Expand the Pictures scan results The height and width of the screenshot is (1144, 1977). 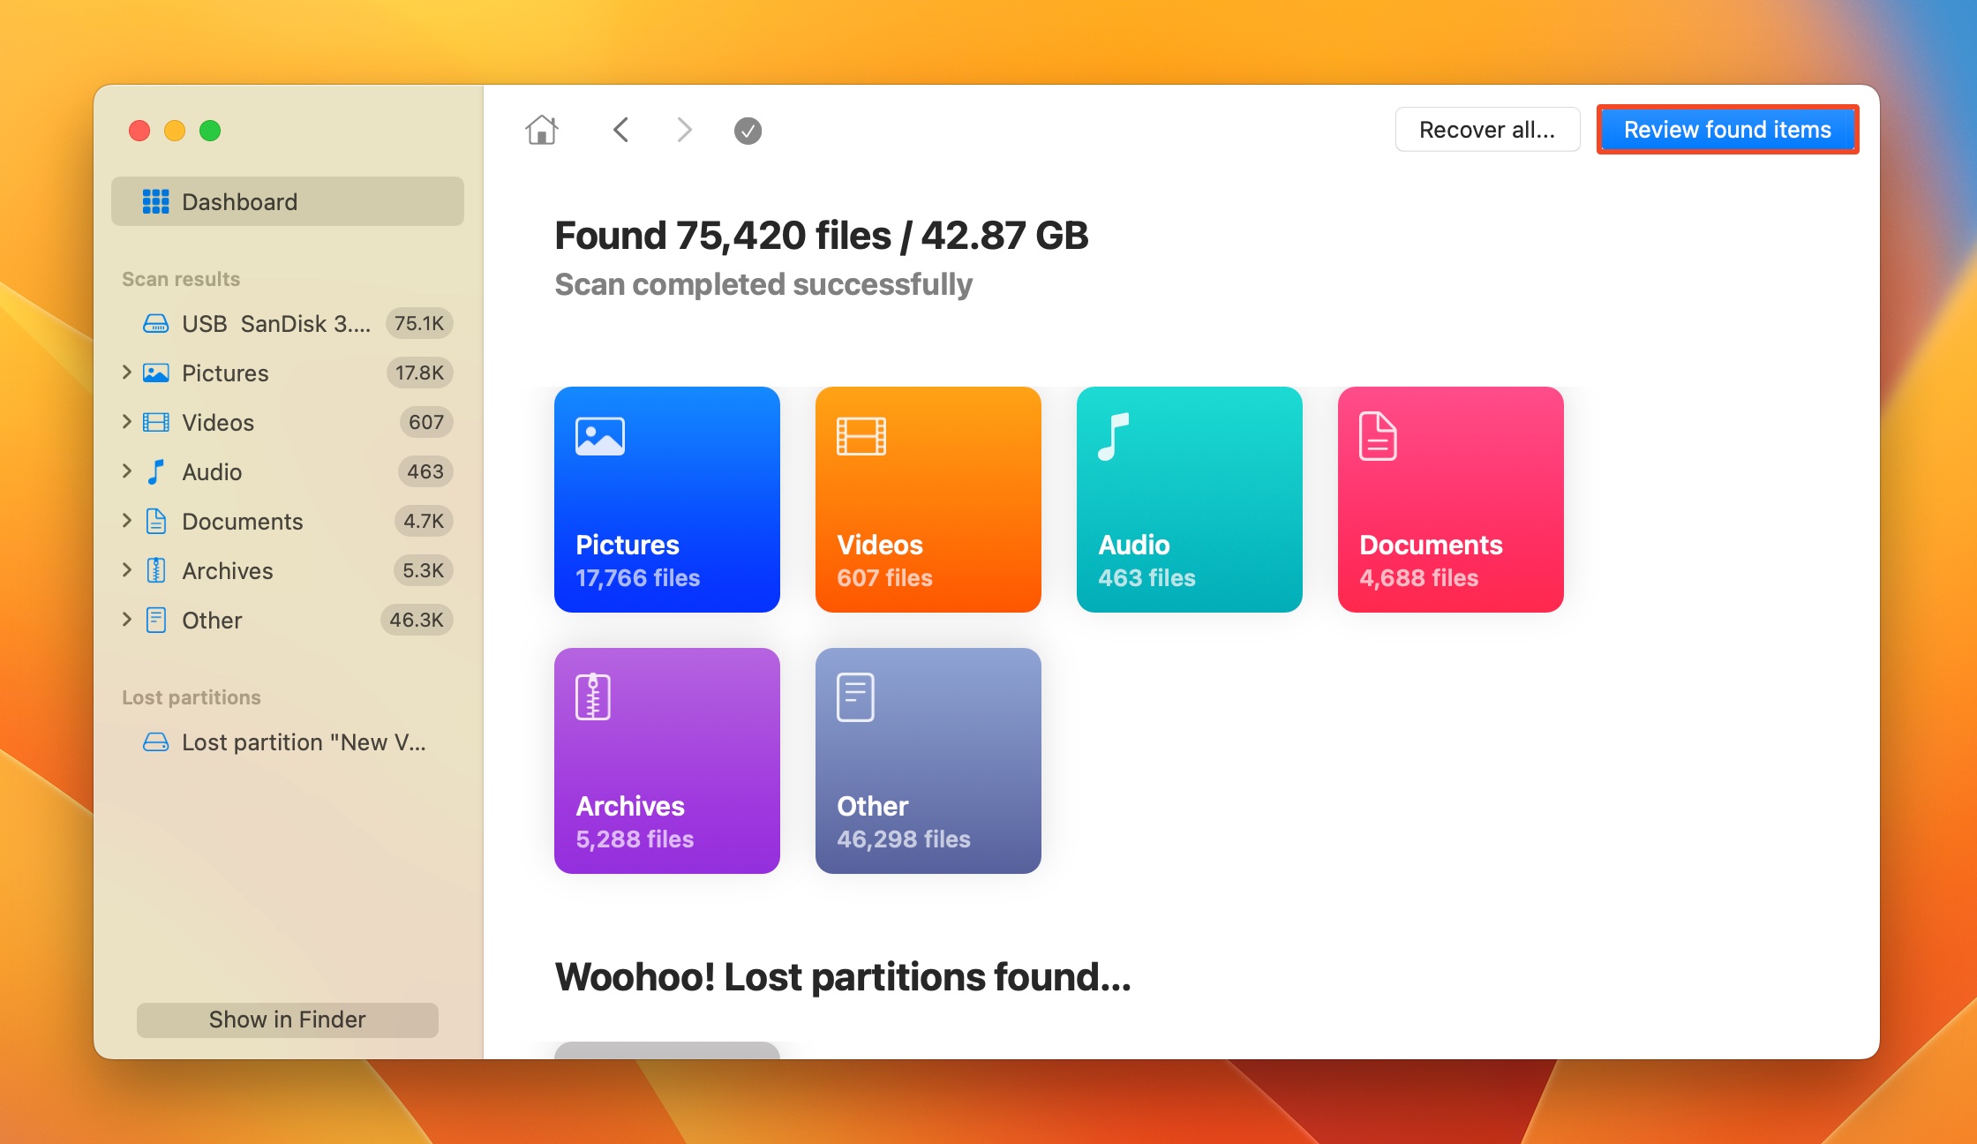128,372
